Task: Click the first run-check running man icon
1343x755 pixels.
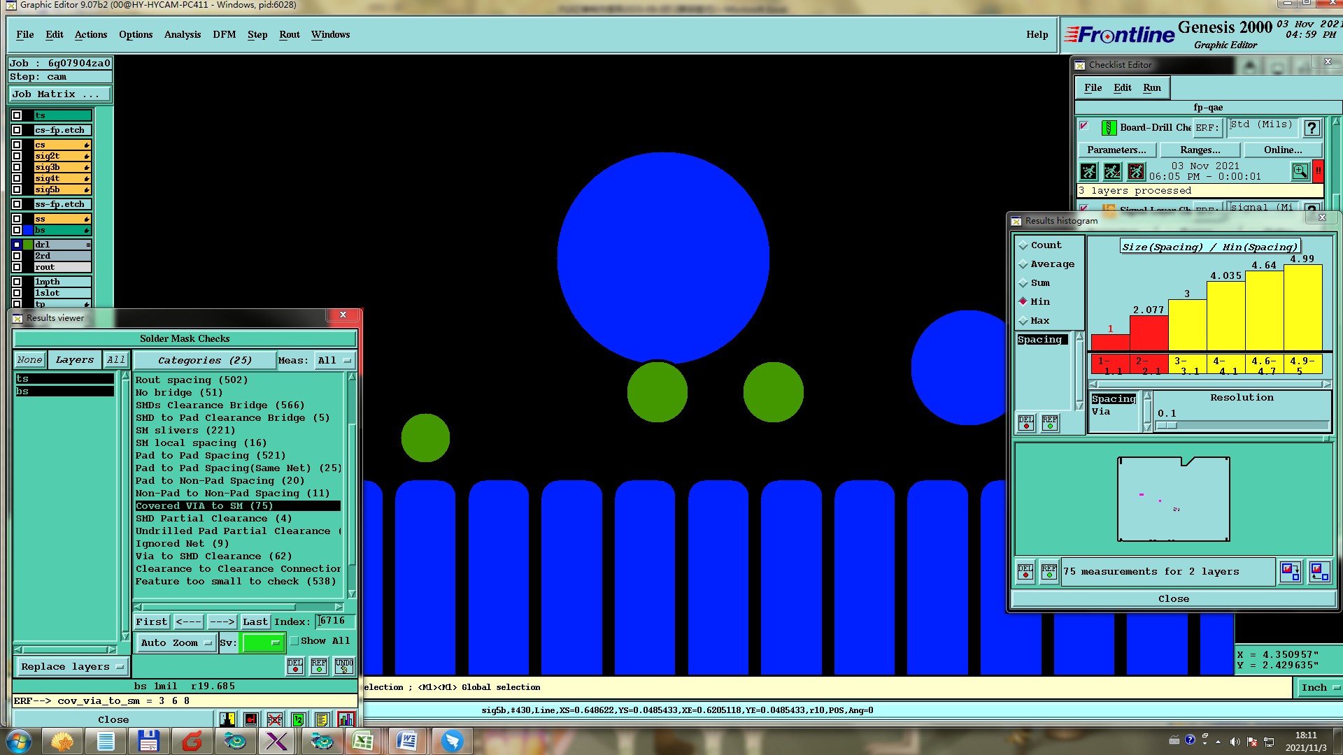Action: pyautogui.click(x=1088, y=171)
